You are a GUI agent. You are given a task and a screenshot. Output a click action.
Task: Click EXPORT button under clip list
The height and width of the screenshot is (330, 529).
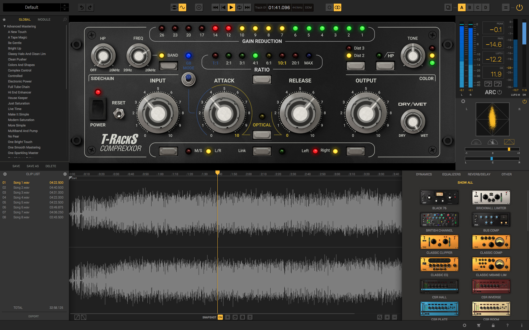tap(34, 316)
